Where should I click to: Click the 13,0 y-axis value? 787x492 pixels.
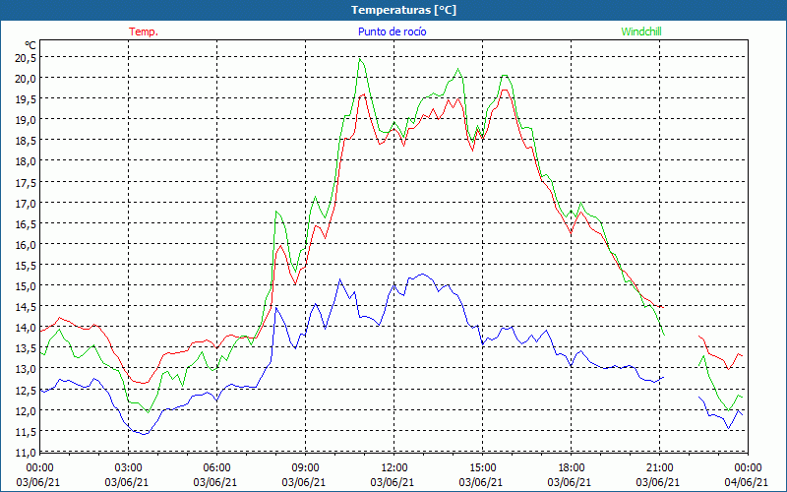click(x=26, y=370)
